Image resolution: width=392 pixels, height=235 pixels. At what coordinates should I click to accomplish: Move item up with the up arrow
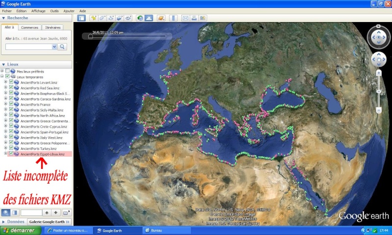(x=47, y=213)
